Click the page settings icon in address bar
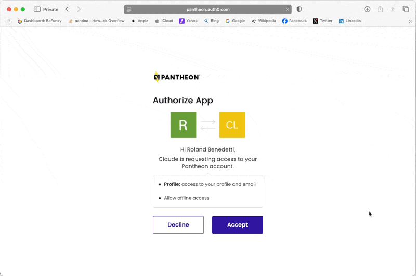 pos(129,9)
